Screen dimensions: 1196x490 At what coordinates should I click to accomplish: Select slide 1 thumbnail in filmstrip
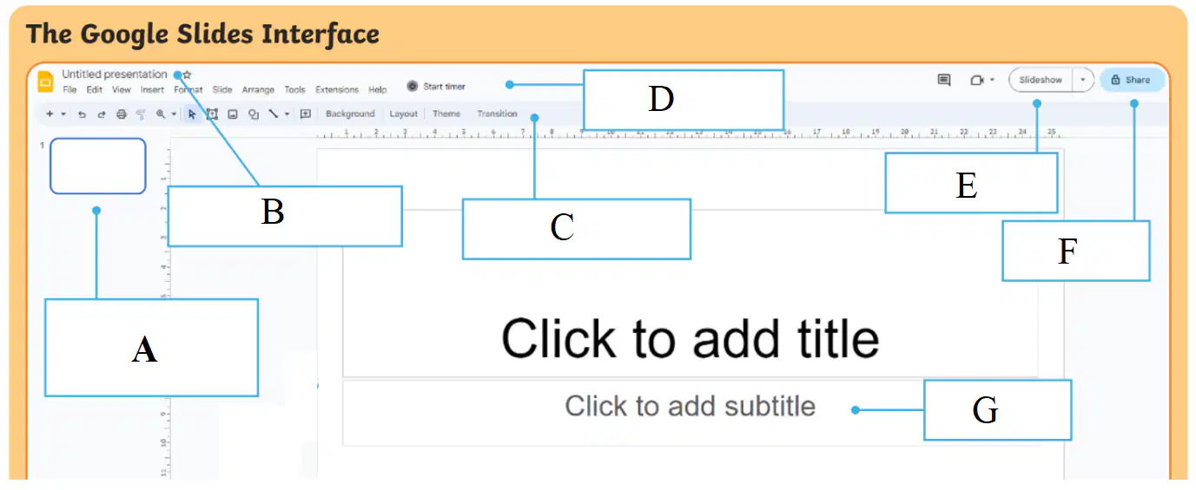click(x=98, y=166)
